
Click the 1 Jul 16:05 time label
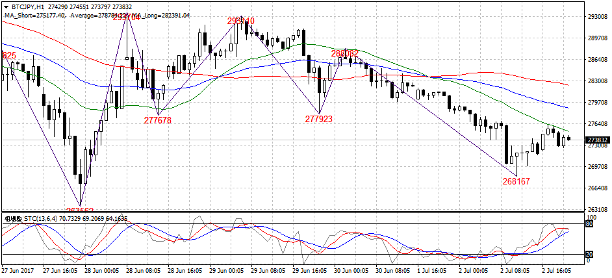433,270
